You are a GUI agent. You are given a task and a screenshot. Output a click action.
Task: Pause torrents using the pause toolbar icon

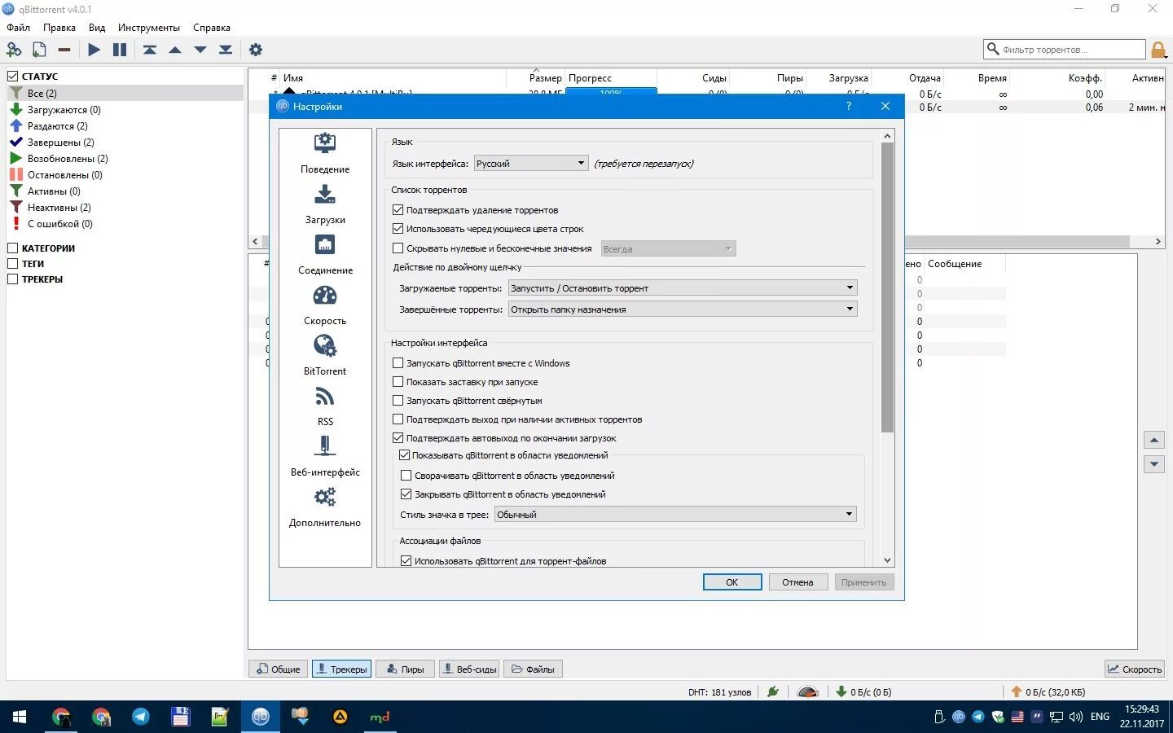(120, 50)
